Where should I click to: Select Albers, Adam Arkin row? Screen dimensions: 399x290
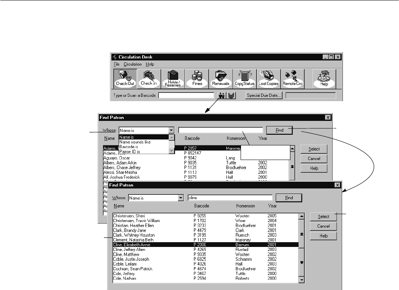(196, 163)
